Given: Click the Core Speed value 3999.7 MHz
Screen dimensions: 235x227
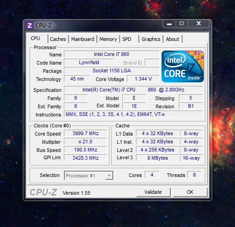Looking at the screenshot, I should [85, 133].
